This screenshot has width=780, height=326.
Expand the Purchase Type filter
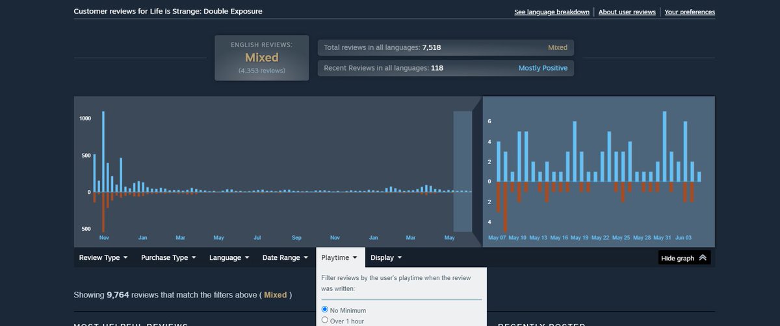click(168, 257)
